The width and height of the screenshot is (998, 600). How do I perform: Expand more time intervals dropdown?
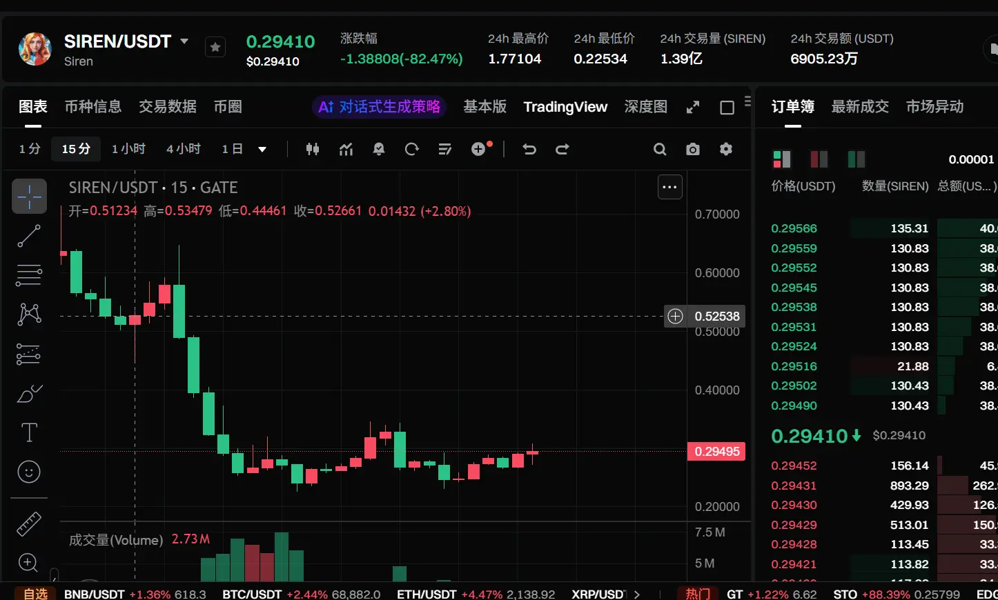pyautogui.click(x=262, y=149)
